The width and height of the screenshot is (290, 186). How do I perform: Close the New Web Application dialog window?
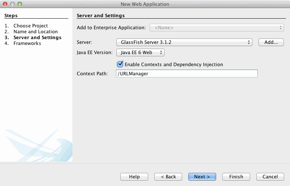pos(5,4)
